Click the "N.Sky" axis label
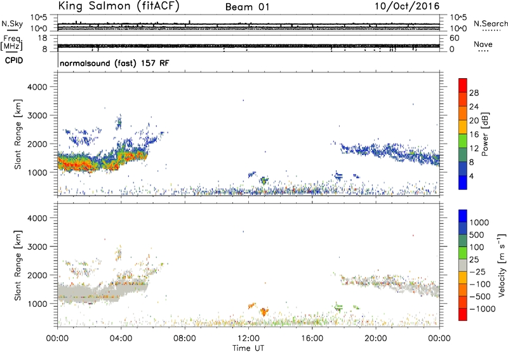Viewport: 508px width, 352px height. pos(12,24)
